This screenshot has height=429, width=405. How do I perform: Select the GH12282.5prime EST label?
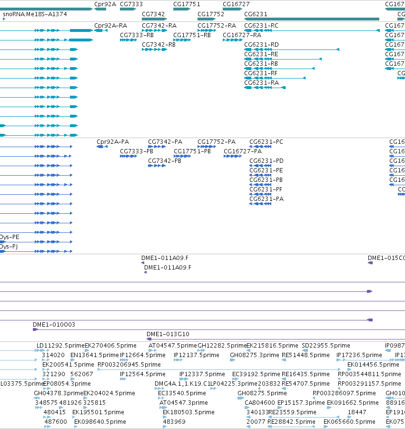(x=222, y=346)
